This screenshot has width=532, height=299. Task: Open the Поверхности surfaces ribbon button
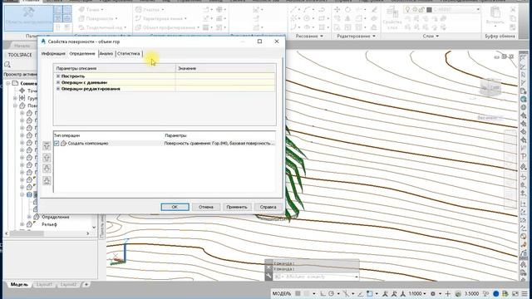tap(98, 18)
